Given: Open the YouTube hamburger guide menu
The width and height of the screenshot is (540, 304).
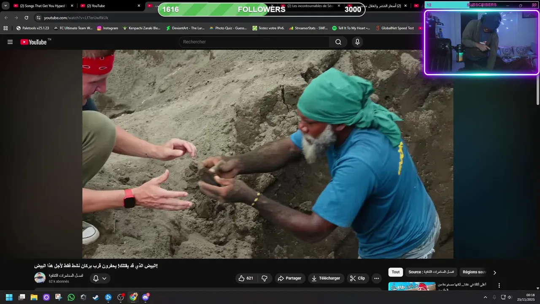Looking at the screenshot, I should click(x=10, y=42).
